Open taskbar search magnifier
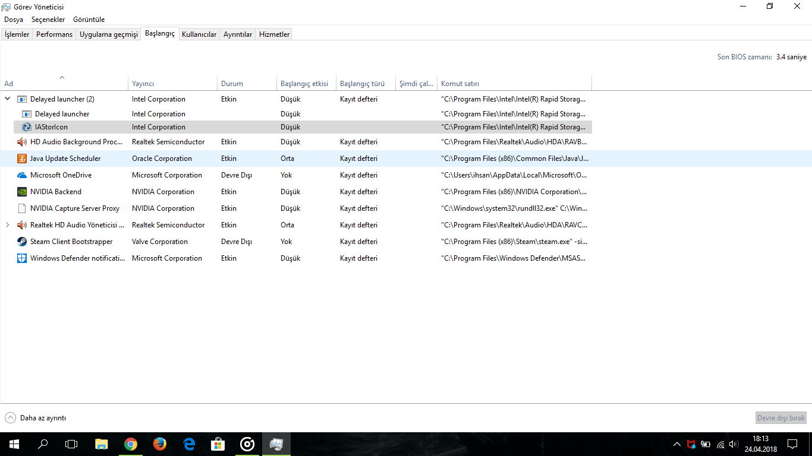The height and width of the screenshot is (456, 812). click(43, 444)
